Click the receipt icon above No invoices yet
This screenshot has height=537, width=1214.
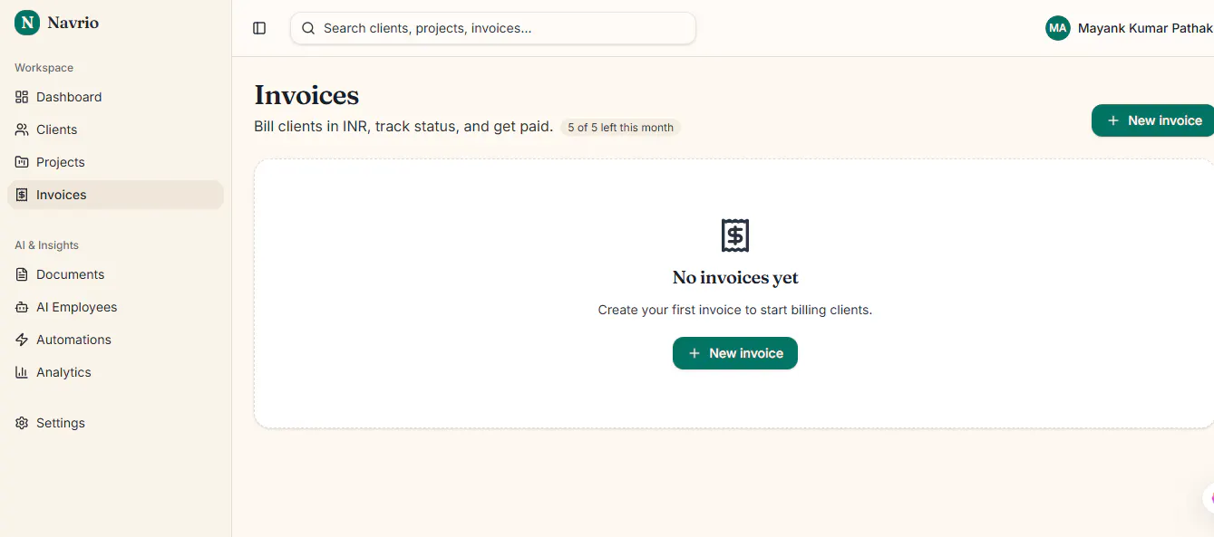tap(735, 235)
